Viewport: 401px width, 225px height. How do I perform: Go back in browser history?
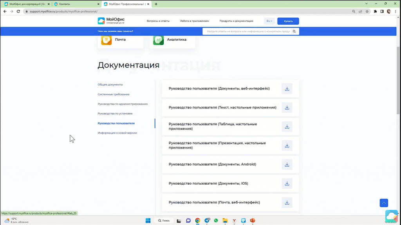pyautogui.click(x=5, y=11)
